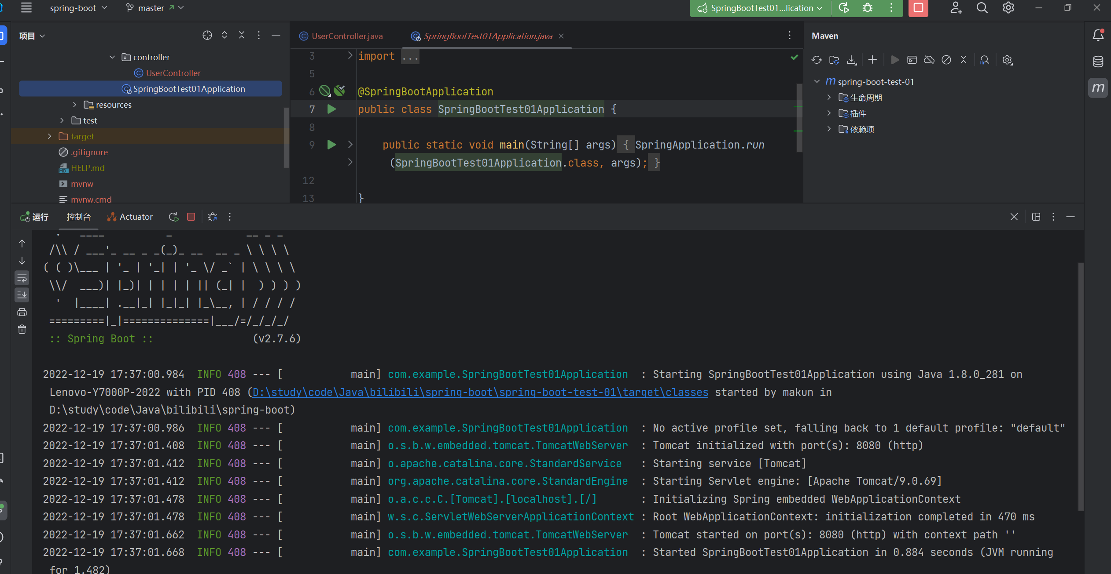Reload all Maven projects
Viewport: 1111px width, 574px height.
pos(817,60)
